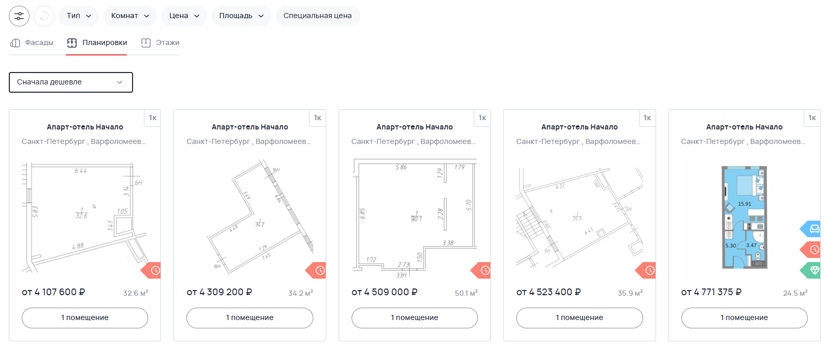829x347 pixels.
Task: Expand the Тип filter dropdown
Action: [79, 16]
